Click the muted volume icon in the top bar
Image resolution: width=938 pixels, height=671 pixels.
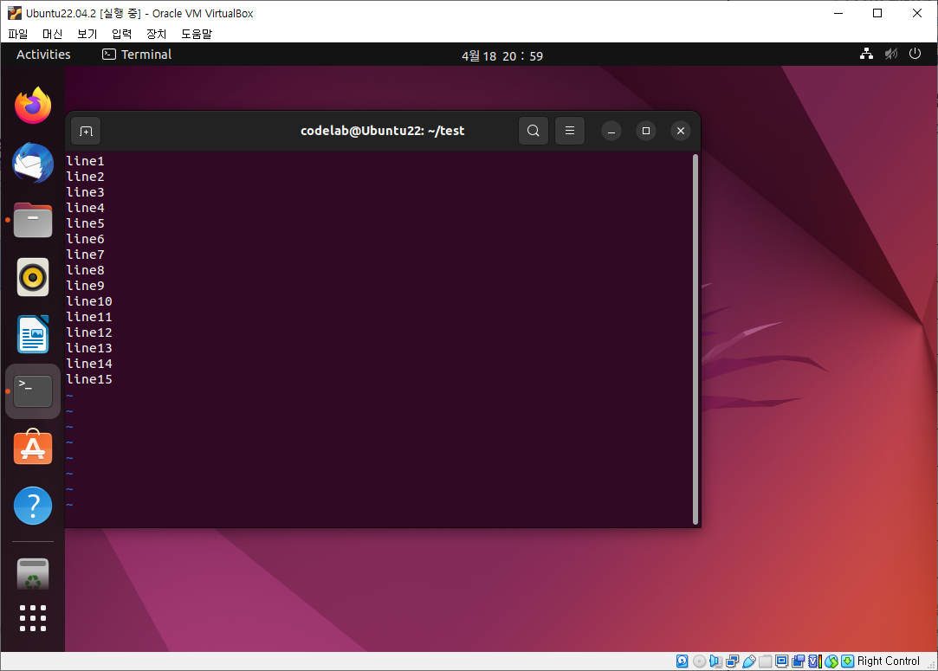(890, 54)
